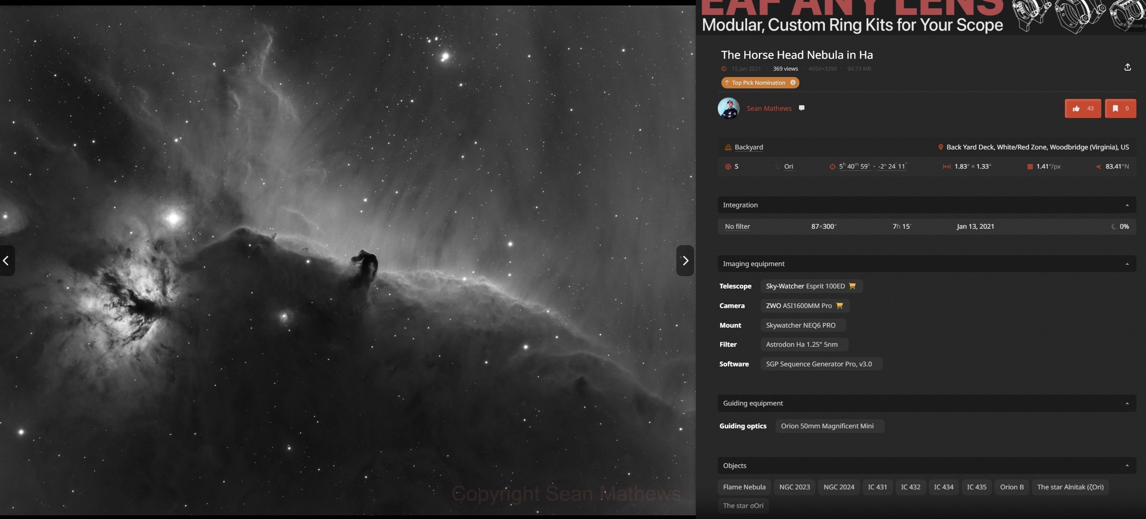
Task: Open Sean Mathews' profile link
Action: (x=769, y=108)
